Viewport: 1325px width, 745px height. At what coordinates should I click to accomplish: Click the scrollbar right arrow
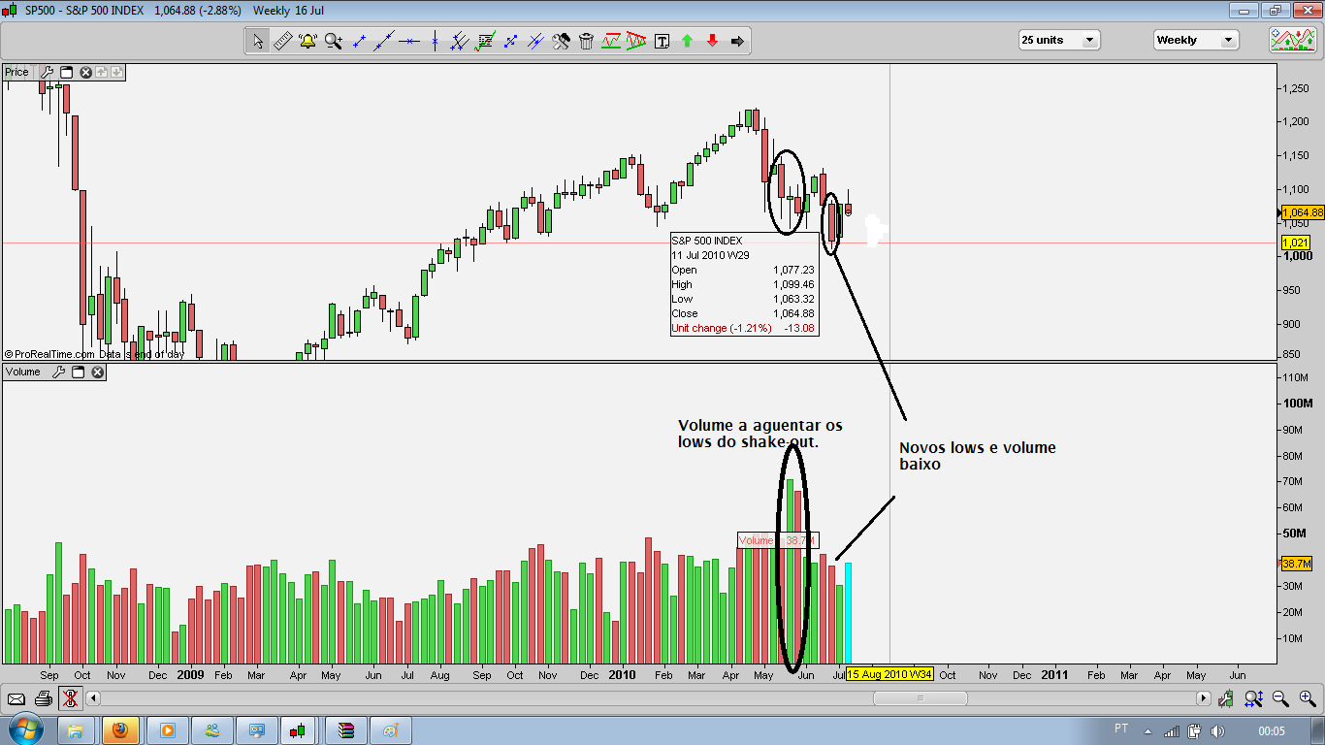(1204, 697)
